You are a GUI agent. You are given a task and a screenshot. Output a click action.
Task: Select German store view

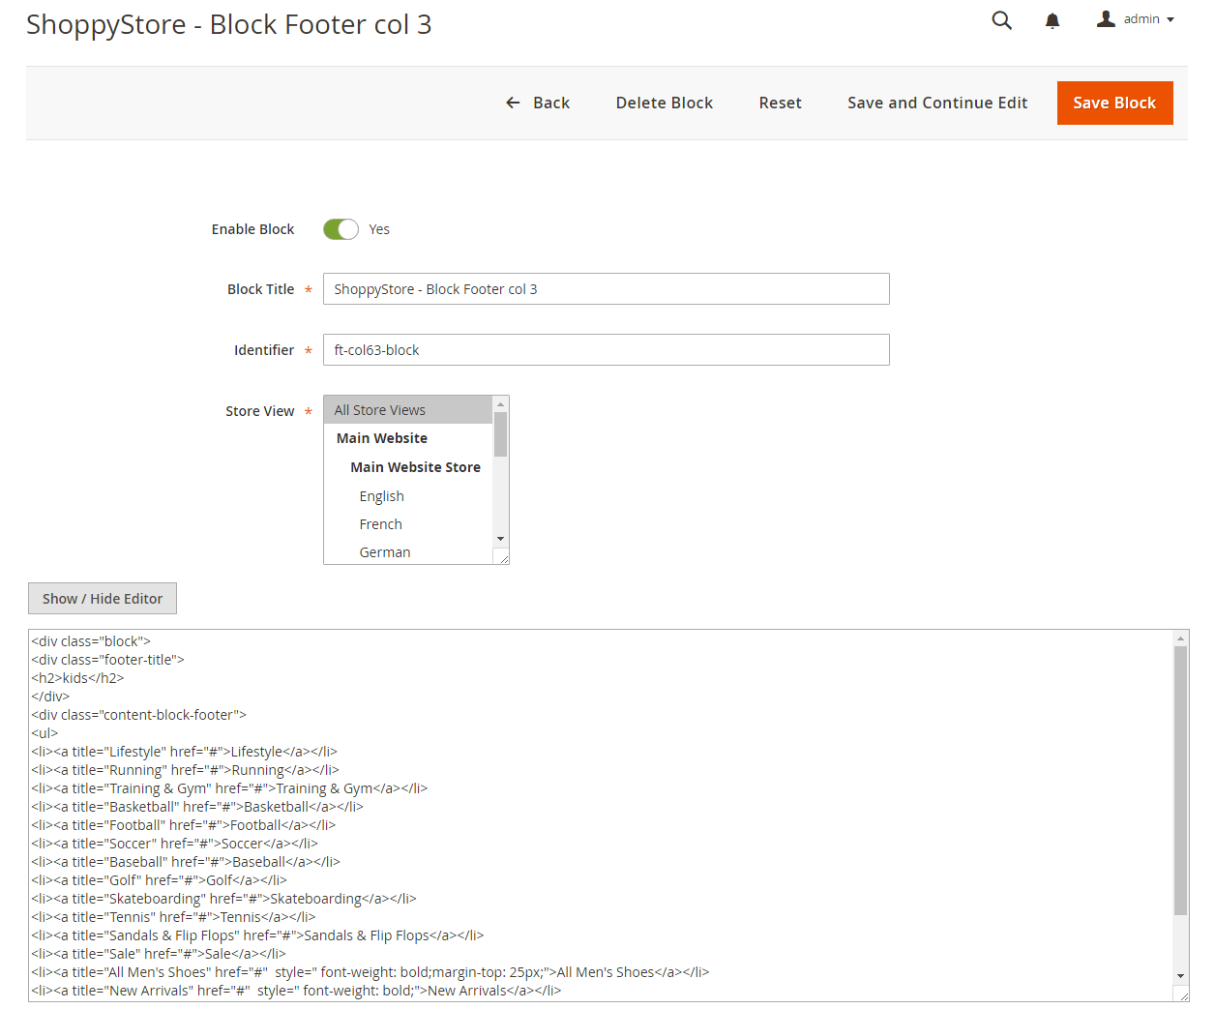408,552
